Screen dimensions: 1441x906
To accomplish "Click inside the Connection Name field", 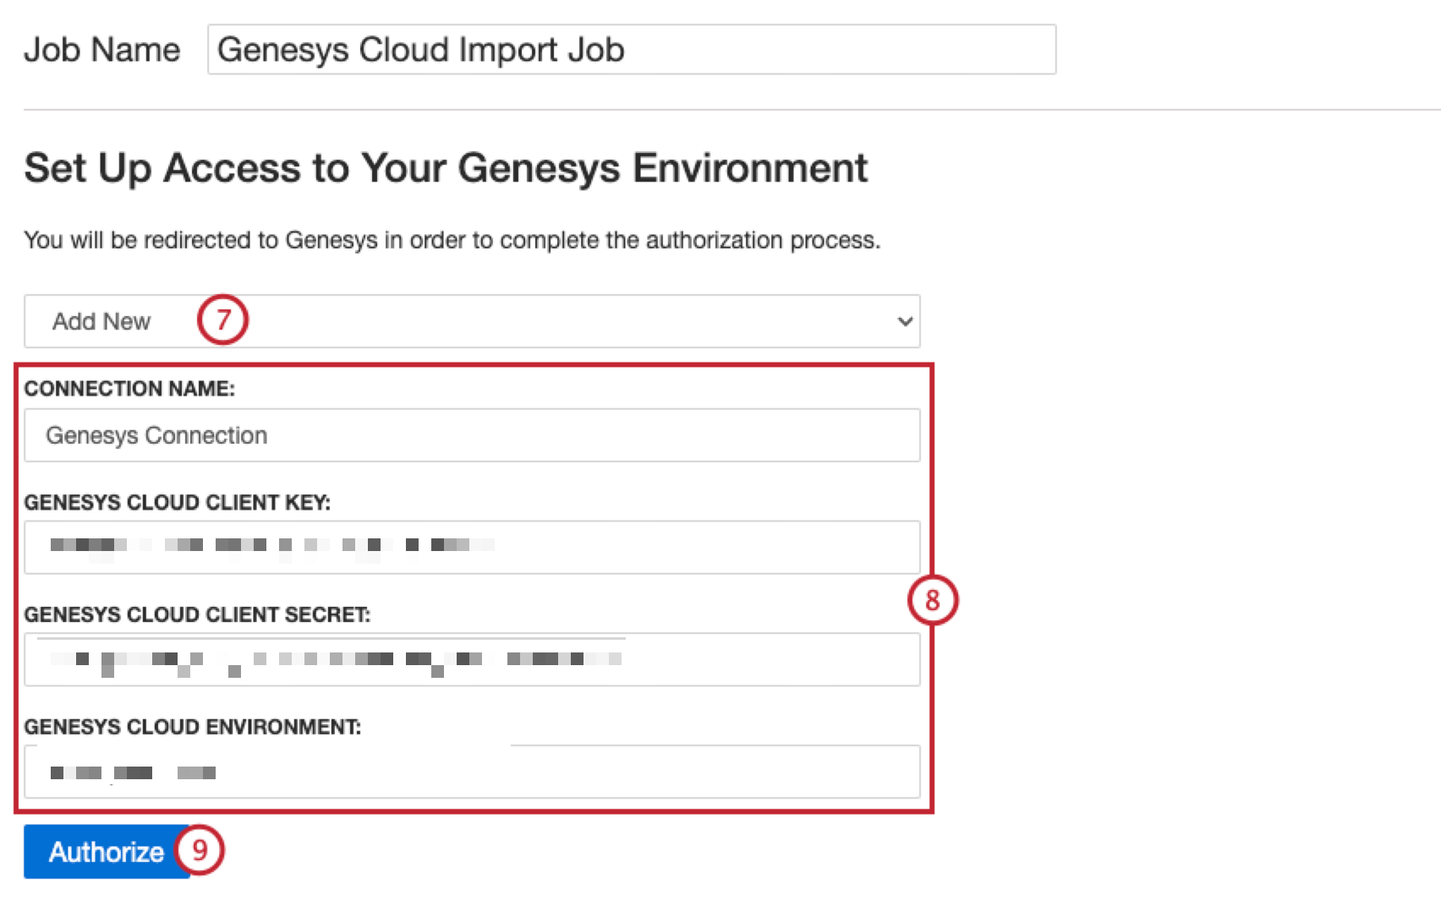I will pyautogui.click(x=471, y=435).
